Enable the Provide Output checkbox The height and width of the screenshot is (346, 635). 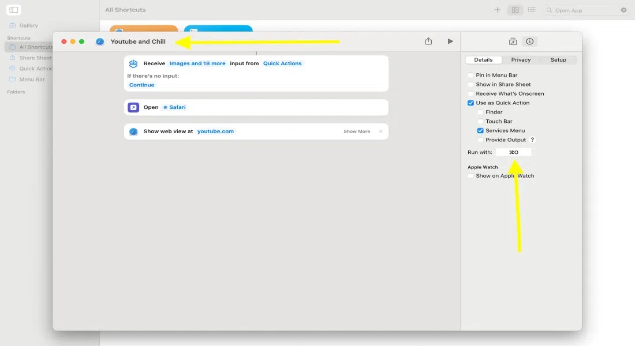click(x=480, y=140)
